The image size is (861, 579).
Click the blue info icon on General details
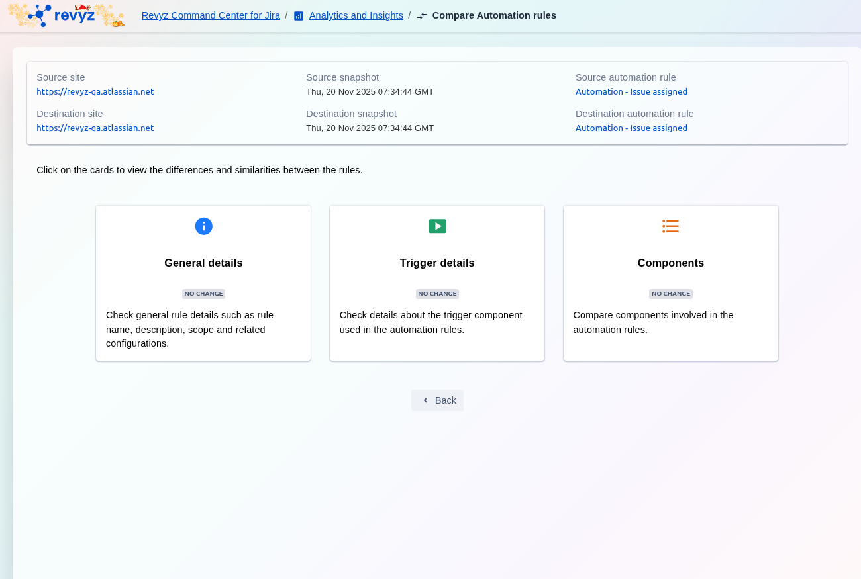[x=203, y=226]
